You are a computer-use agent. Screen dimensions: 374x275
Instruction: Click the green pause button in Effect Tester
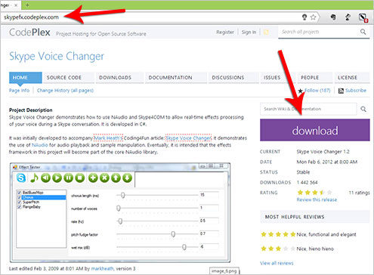click(69, 178)
